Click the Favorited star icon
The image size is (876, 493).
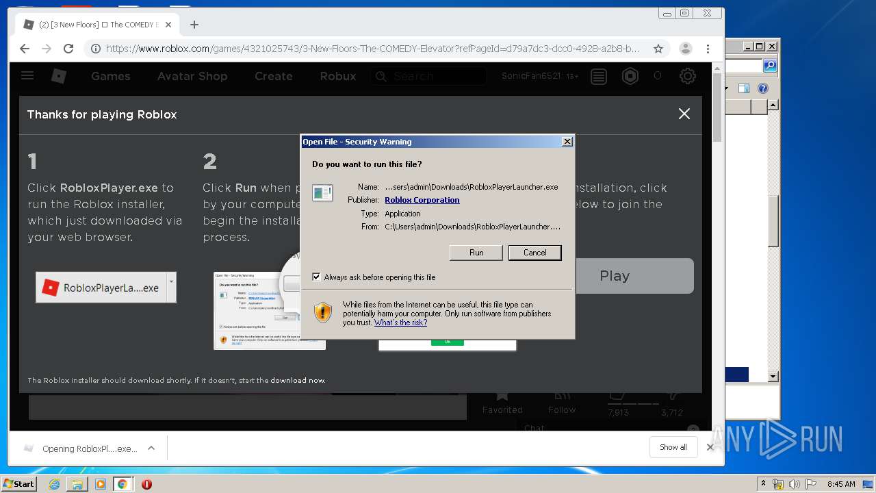(x=502, y=396)
